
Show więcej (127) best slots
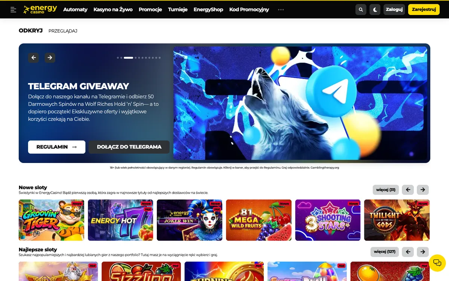tap(385, 252)
